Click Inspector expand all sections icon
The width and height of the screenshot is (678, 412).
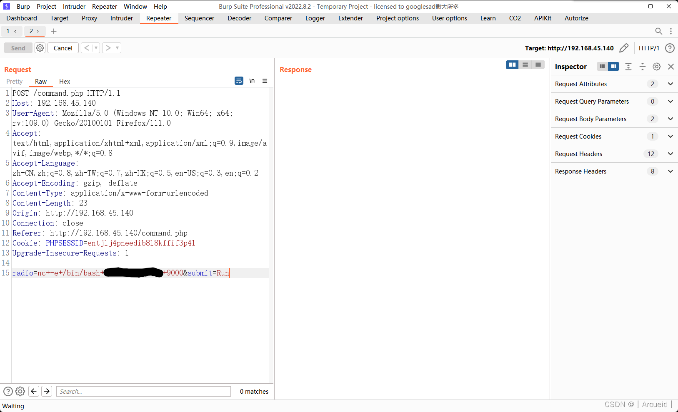pyautogui.click(x=628, y=66)
